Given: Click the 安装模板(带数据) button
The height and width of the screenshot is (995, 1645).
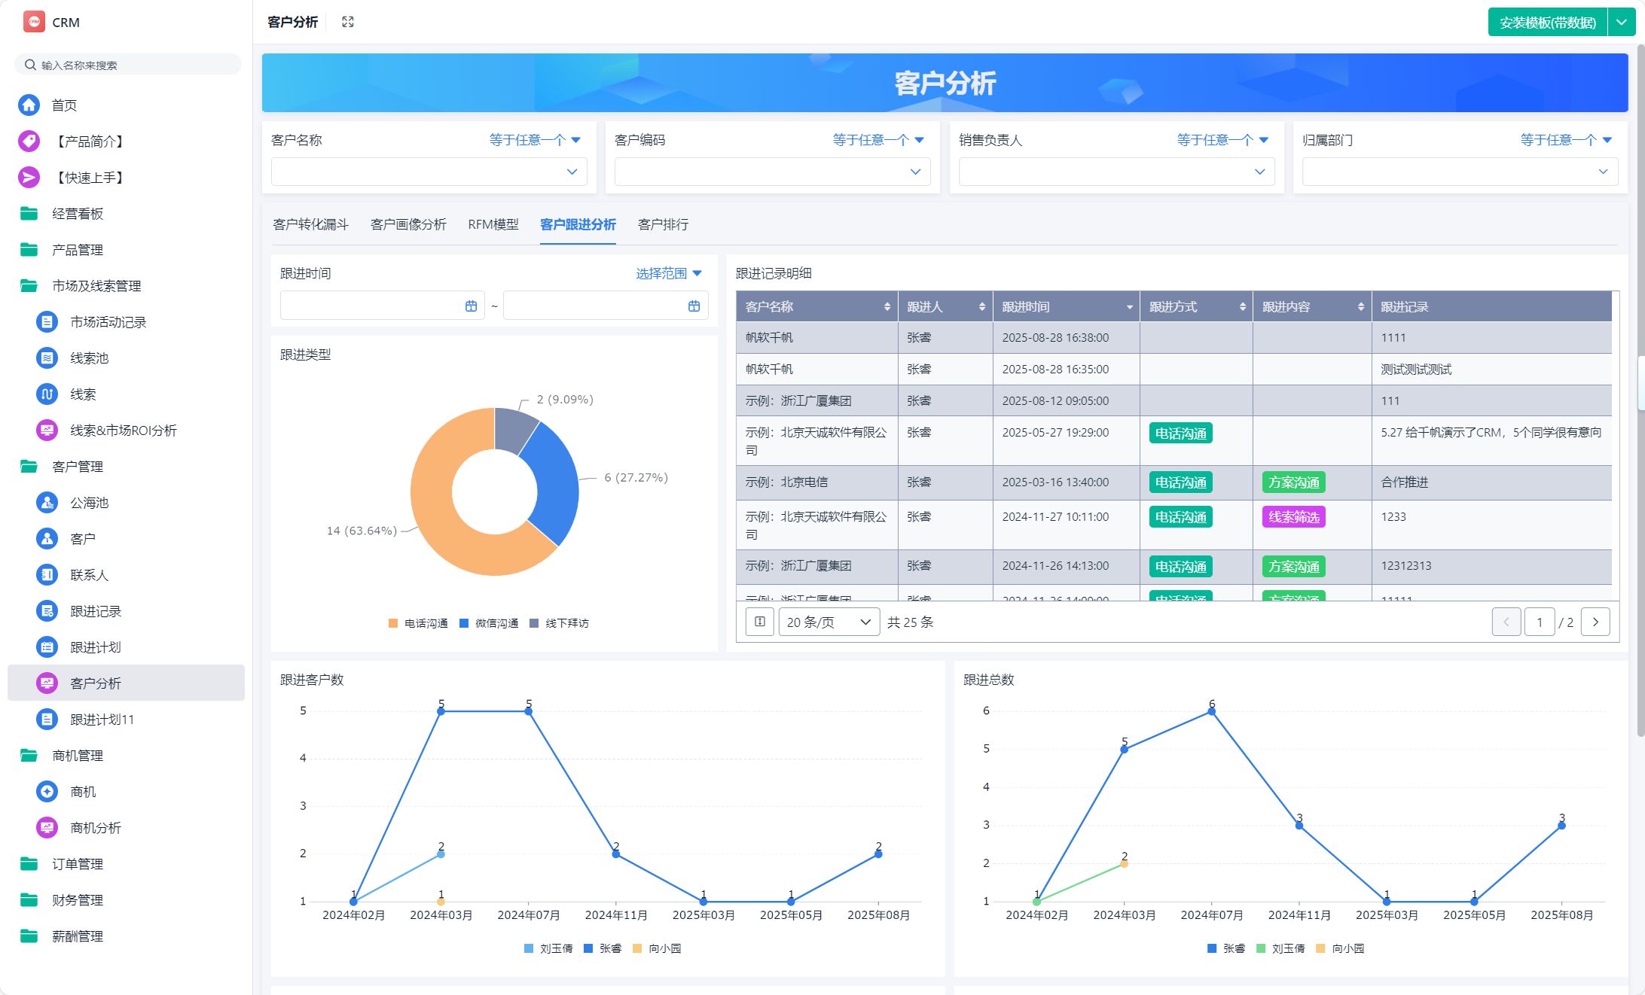Looking at the screenshot, I should click(1547, 23).
